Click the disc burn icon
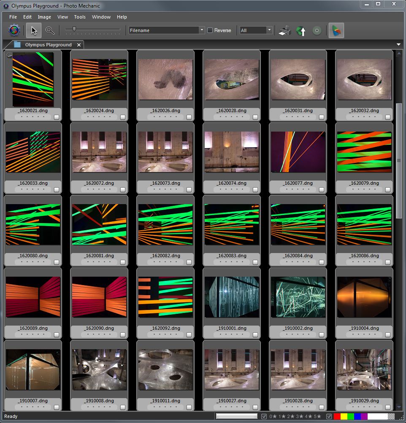Image resolution: width=406 pixels, height=423 pixels. pyautogui.click(x=317, y=30)
